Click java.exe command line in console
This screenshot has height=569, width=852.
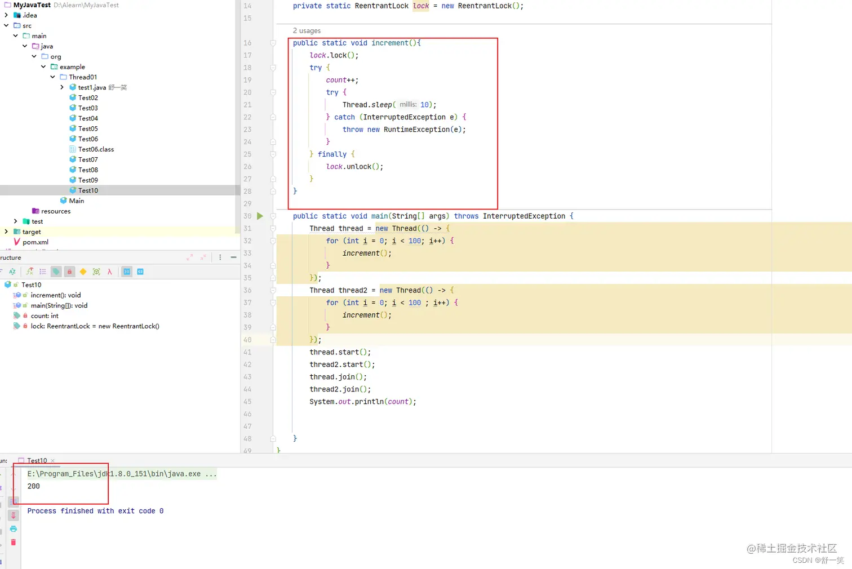click(122, 474)
